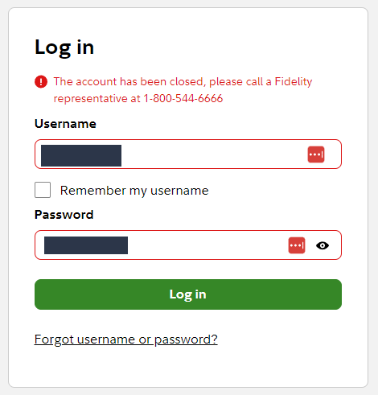
Task: Click the red exclamation error icon
Action: pyautogui.click(x=41, y=81)
